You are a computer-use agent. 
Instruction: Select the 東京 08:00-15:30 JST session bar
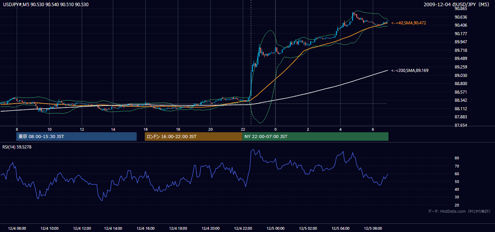point(77,136)
